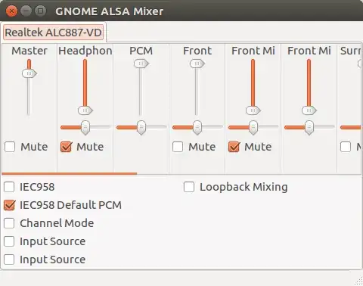Image resolution: width=363 pixels, height=286 pixels.
Task: Click the PCM horizontal balance slider handle
Action: click(x=141, y=128)
